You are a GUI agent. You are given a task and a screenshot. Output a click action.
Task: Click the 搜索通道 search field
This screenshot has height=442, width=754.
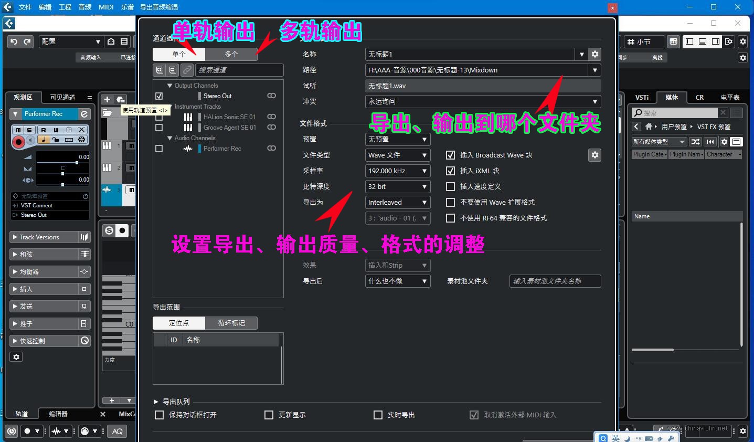coord(240,70)
